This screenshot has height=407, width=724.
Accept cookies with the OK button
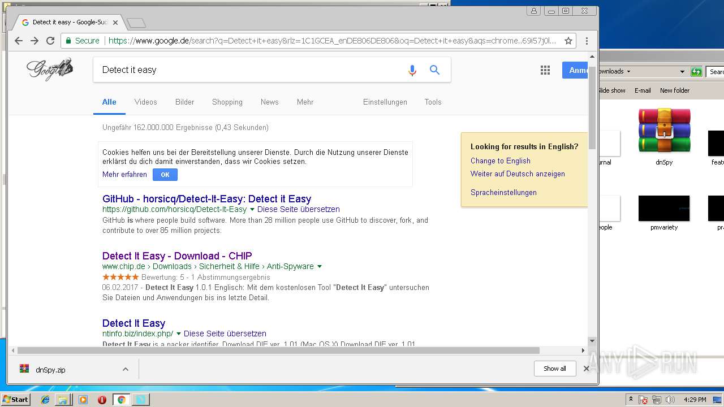165,175
